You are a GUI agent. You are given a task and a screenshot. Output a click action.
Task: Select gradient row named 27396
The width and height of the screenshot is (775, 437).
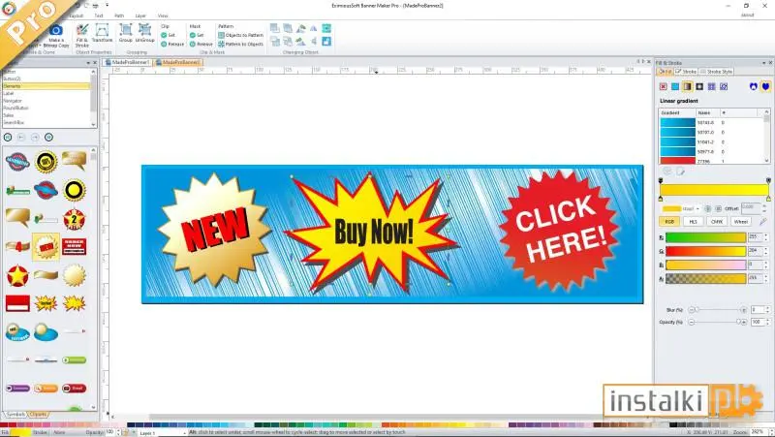712,161
